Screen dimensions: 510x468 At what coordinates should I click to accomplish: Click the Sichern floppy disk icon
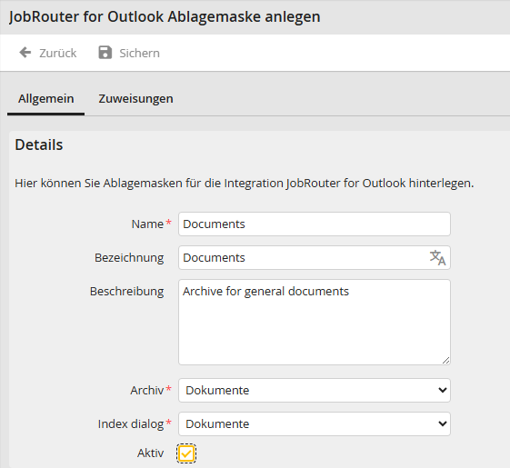(105, 53)
